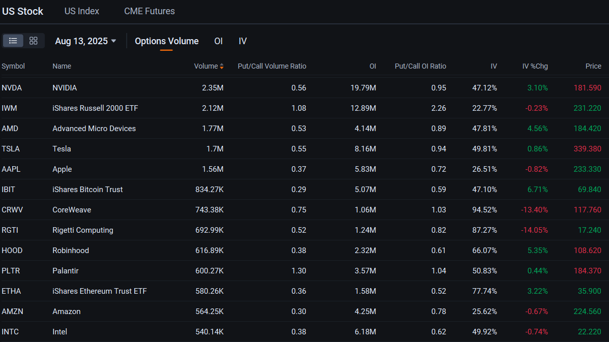Click Rigetti's IV change -14.05%

534,230
